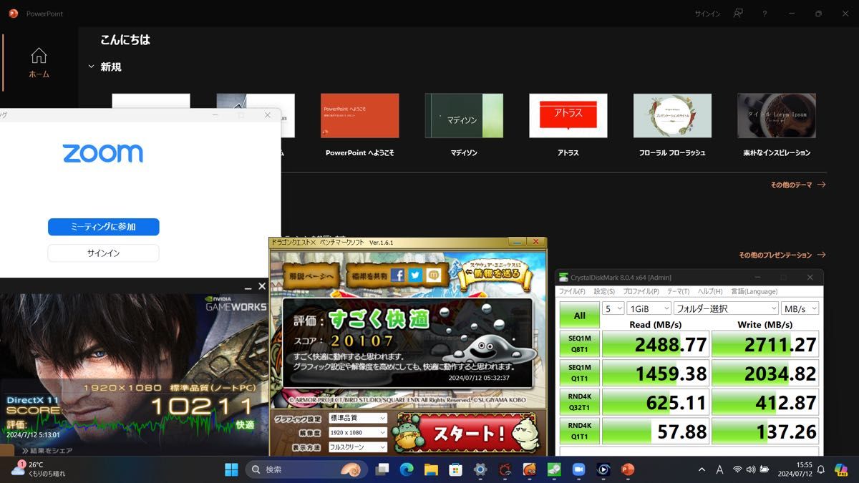Select the マディソン theme thumbnail
The width and height of the screenshot is (859, 483).
coord(464,116)
